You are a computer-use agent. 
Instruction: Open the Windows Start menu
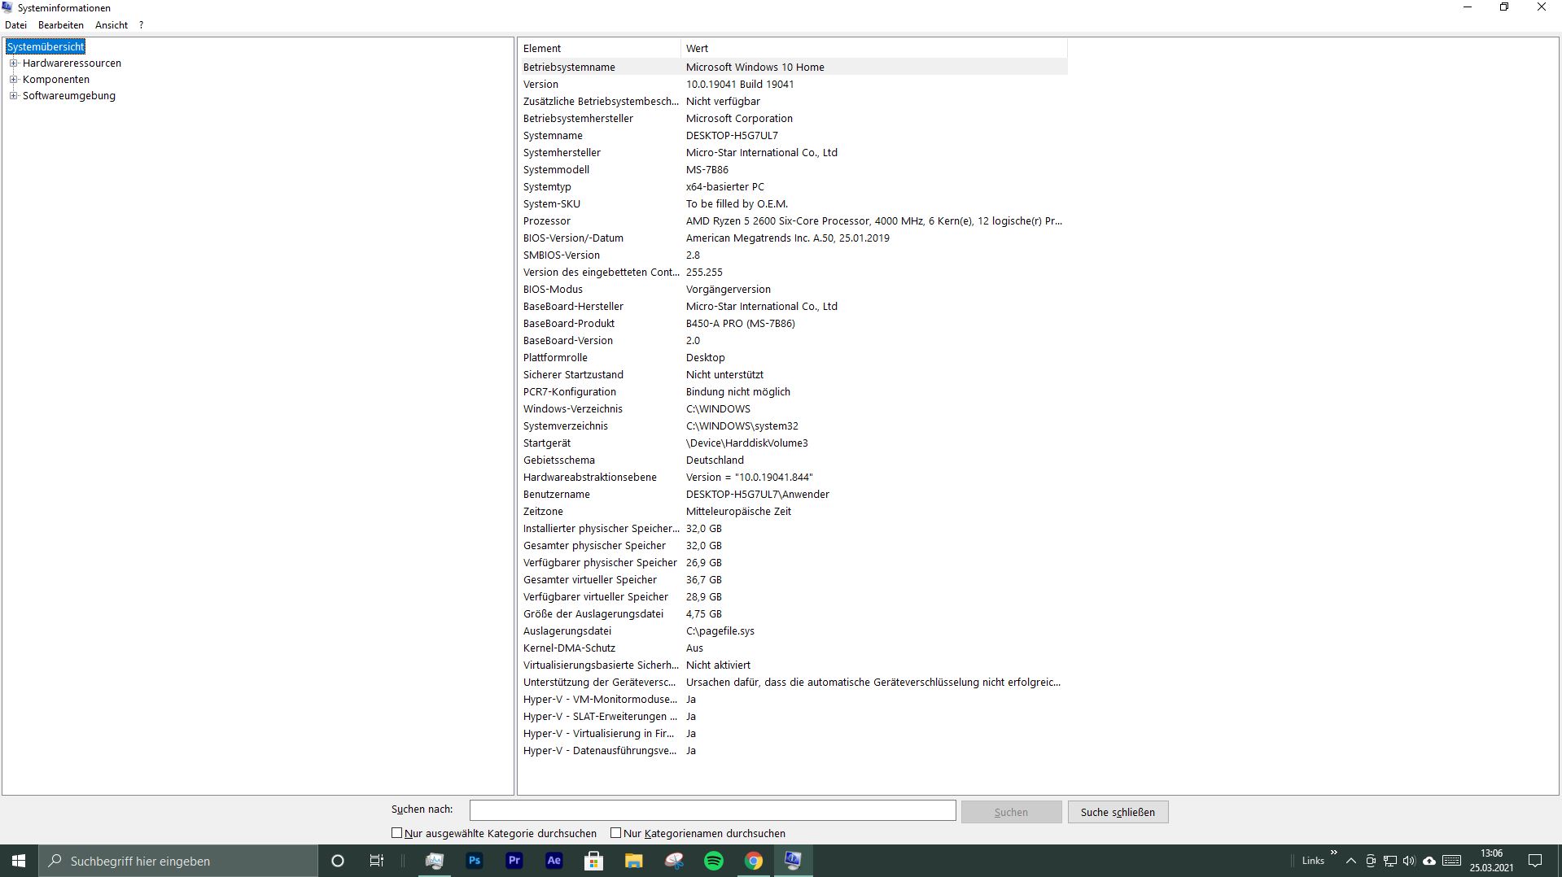tap(19, 861)
